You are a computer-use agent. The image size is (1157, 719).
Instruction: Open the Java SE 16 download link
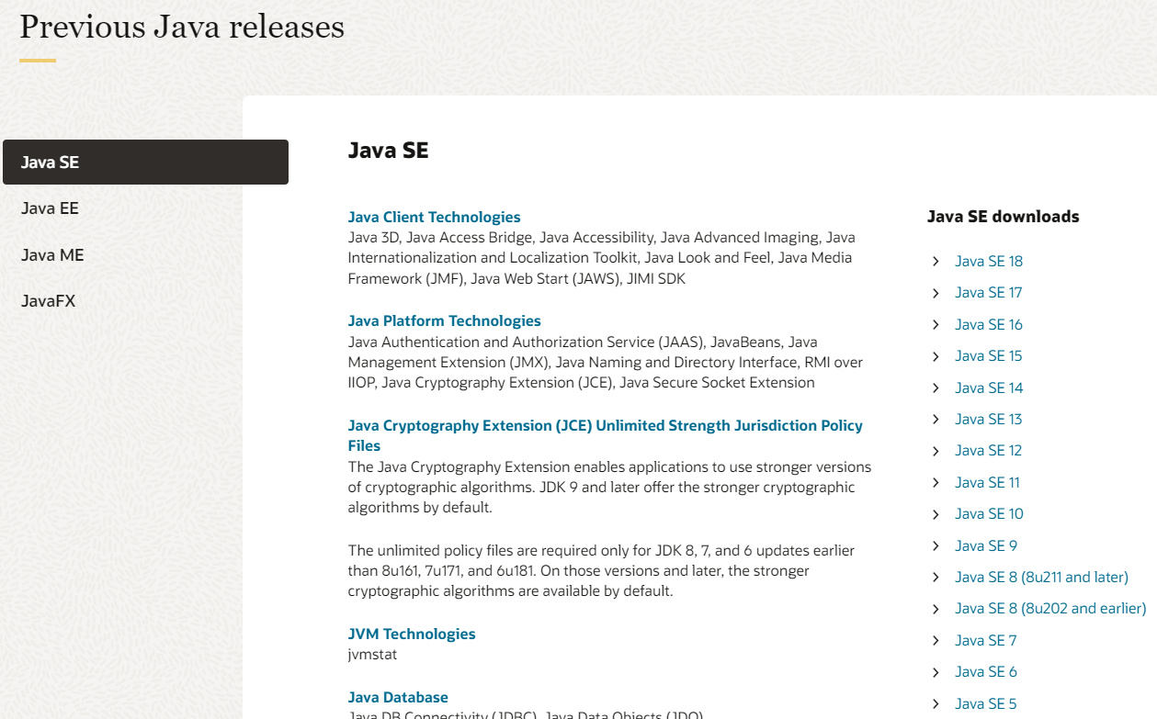[x=989, y=325]
